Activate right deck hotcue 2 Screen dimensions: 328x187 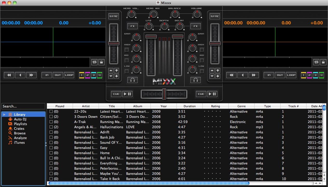click(310, 75)
